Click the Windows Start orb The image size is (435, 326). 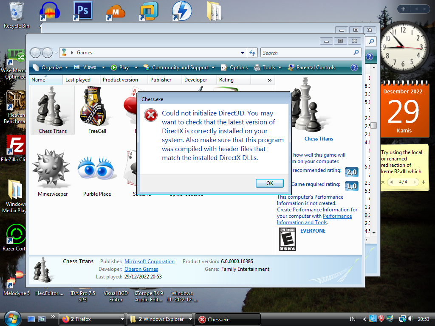click(12, 318)
